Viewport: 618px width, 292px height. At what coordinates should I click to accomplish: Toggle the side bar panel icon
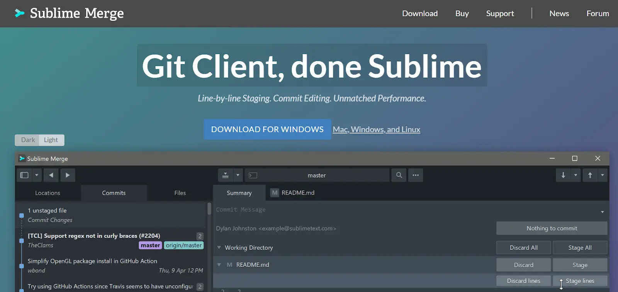[24, 175]
